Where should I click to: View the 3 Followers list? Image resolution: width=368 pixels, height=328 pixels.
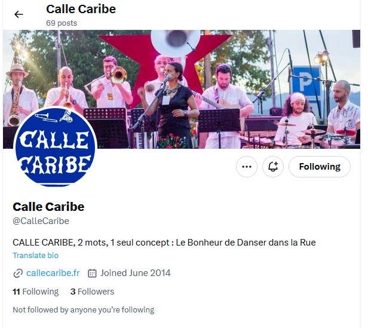click(92, 292)
